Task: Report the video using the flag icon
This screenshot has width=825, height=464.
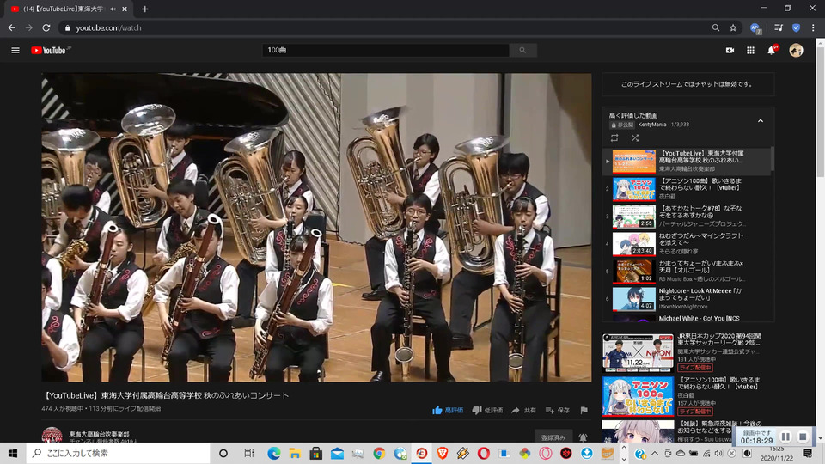Action: 584,411
